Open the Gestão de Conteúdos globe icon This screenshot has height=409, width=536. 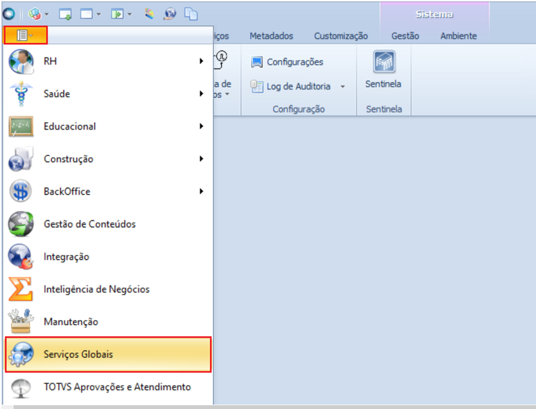[21, 224]
